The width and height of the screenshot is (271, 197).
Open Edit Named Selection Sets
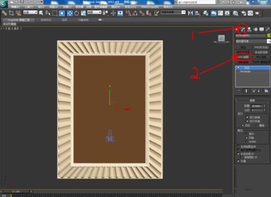click(x=156, y=13)
